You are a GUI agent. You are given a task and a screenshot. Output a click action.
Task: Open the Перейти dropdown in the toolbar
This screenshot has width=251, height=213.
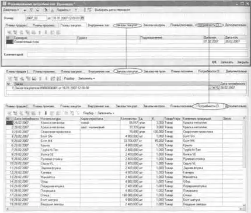pos(64,10)
